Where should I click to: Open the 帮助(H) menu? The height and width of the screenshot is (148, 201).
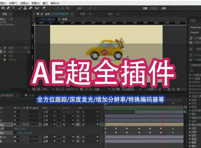coord(55,3)
